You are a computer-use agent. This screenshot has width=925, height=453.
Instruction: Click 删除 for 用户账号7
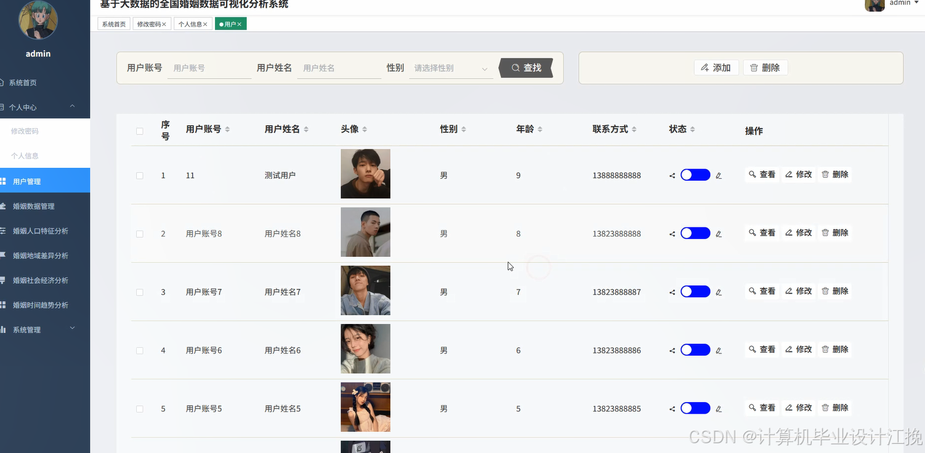click(x=835, y=291)
